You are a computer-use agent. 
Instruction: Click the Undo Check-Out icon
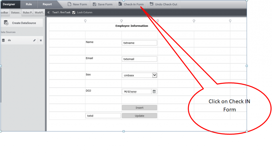click(151, 4)
